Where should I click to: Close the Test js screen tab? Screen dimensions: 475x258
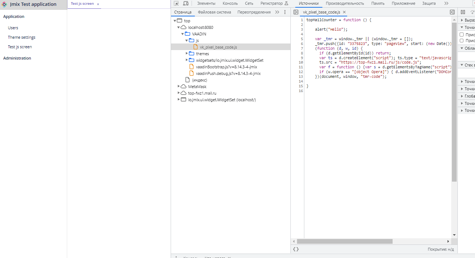98,4
